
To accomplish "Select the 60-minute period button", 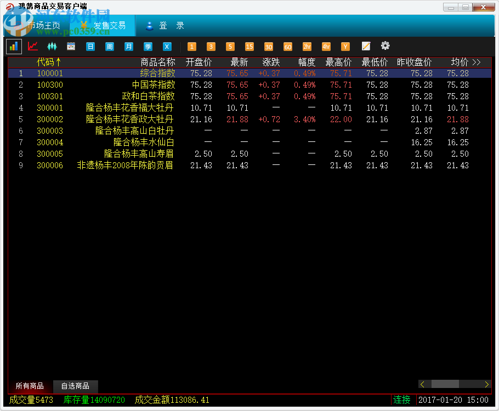I will click(288, 47).
